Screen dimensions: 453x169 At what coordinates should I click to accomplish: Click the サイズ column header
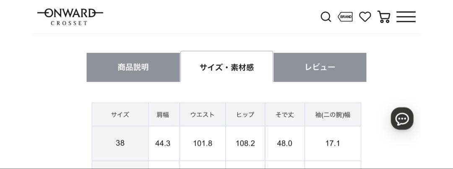pyautogui.click(x=120, y=114)
